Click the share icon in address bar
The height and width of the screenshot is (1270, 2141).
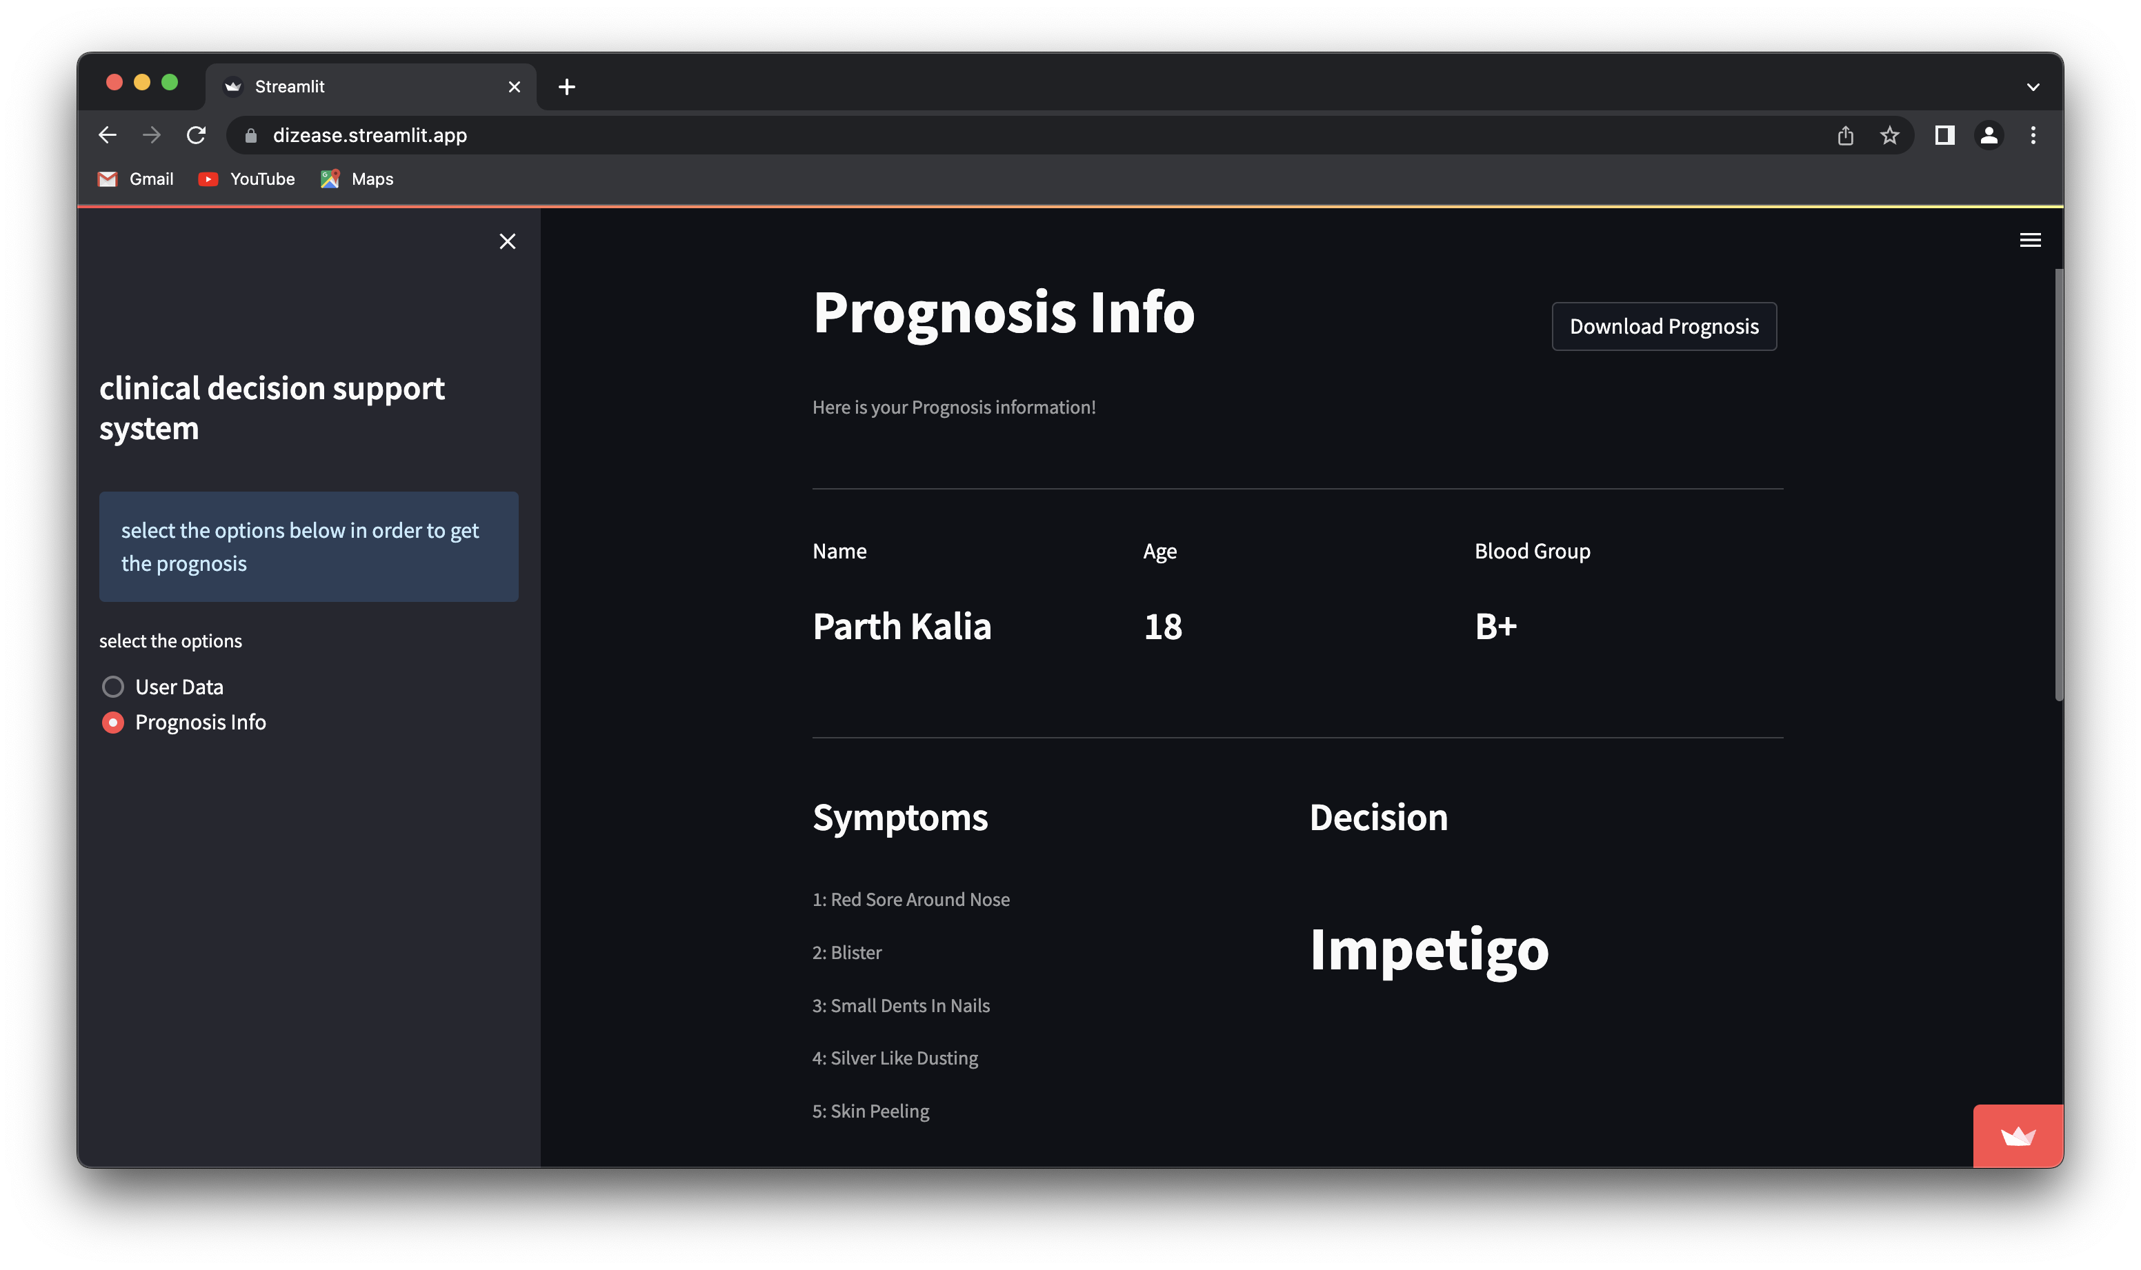[1846, 134]
